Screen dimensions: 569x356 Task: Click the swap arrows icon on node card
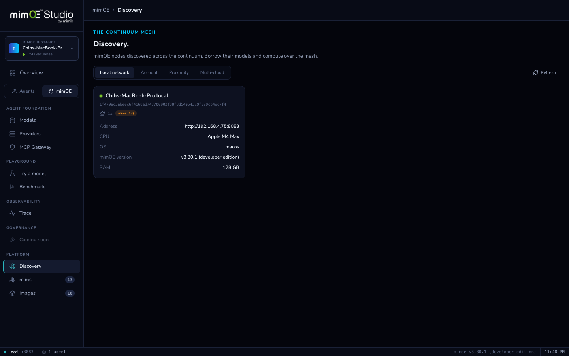tap(110, 113)
